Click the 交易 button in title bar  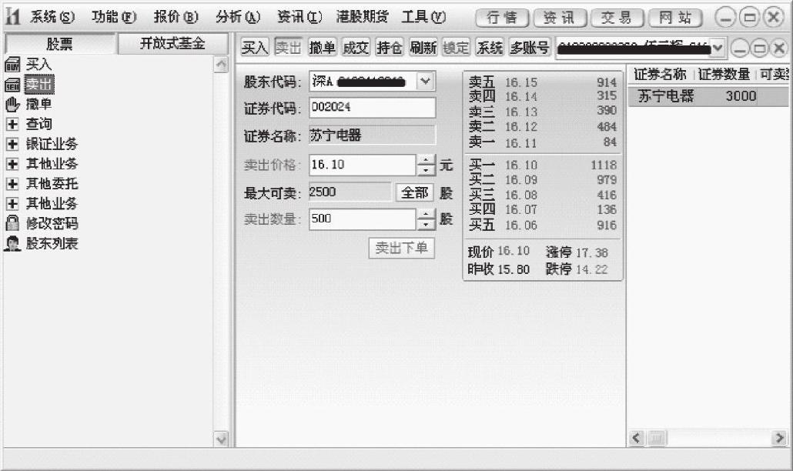coord(617,18)
